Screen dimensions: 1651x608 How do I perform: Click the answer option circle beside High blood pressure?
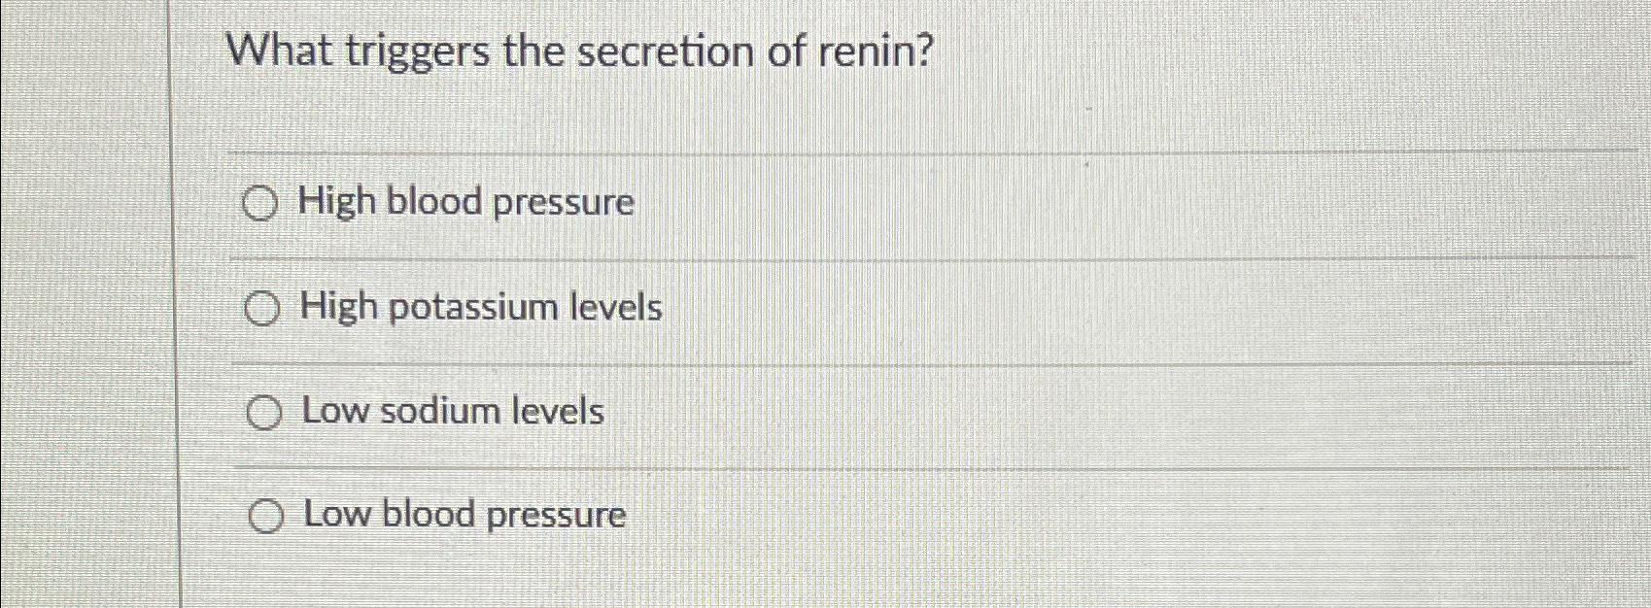[x=261, y=204]
